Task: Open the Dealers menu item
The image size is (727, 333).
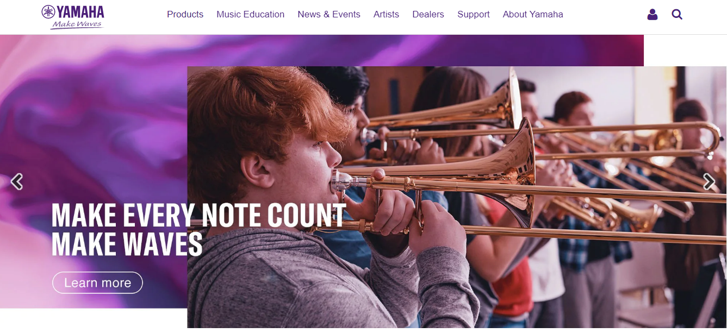Action: point(428,15)
